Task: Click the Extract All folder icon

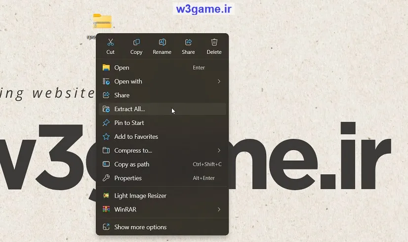Action: coord(106,109)
